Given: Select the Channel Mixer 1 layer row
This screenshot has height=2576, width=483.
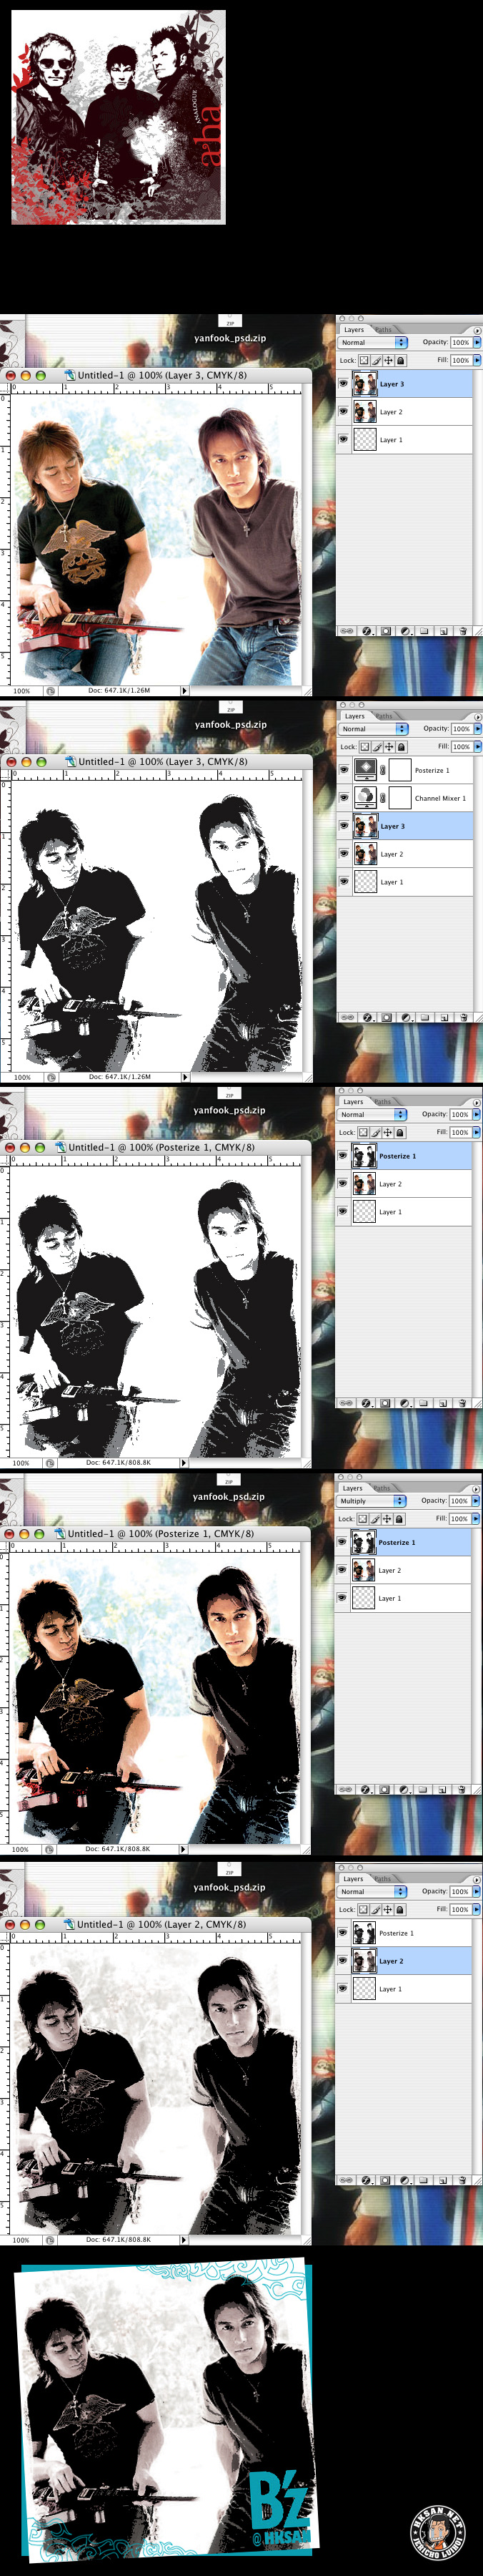Looking at the screenshot, I should point(404,798).
